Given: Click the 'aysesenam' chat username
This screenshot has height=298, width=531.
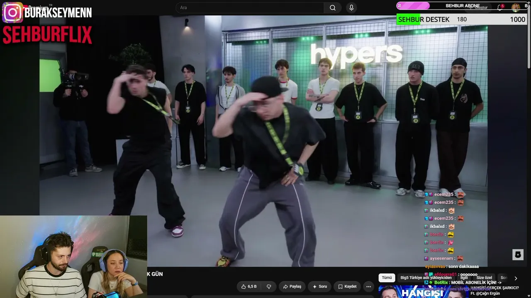Looking at the screenshot, I should click(441, 259).
